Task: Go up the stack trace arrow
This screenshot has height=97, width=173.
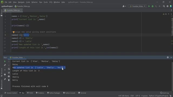Action: (x=9, y=61)
